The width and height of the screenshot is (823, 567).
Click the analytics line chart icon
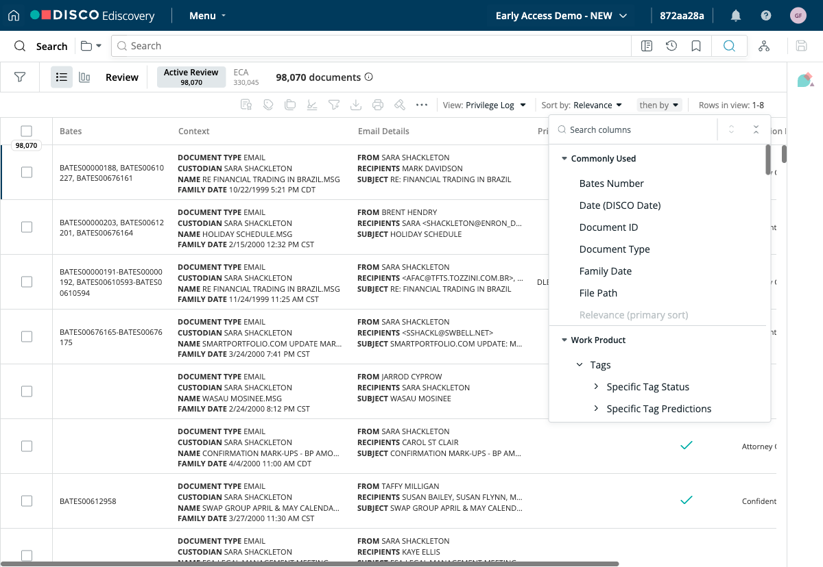click(312, 105)
